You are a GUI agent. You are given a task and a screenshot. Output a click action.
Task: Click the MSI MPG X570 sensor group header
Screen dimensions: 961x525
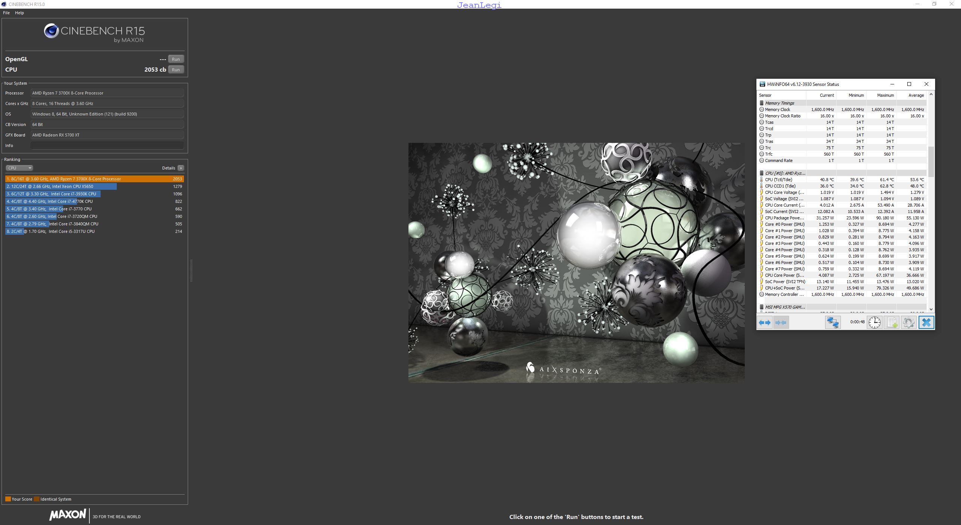click(785, 307)
